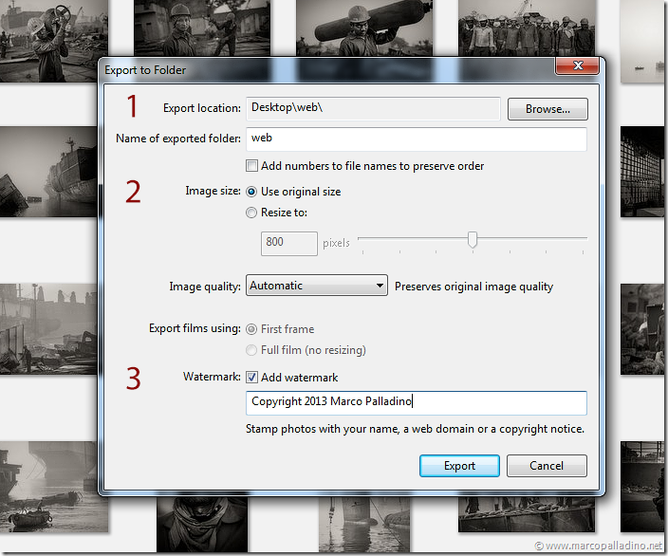
Task: Select the Resize to option
Action: click(251, 213)
